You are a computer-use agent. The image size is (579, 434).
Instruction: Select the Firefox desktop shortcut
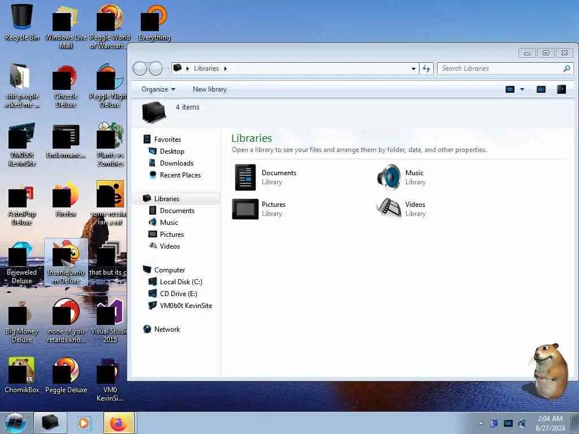tap(66, 199)
